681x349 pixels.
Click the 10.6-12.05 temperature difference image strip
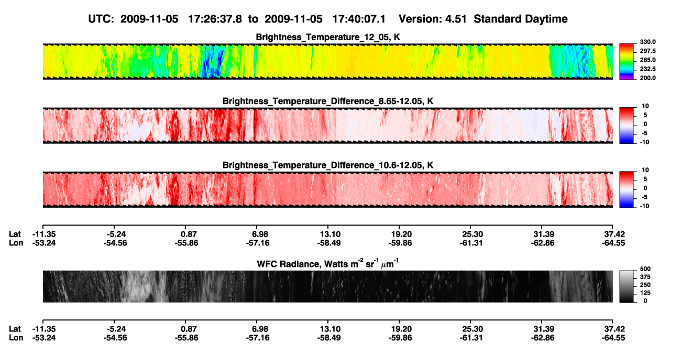click(327, 190)
